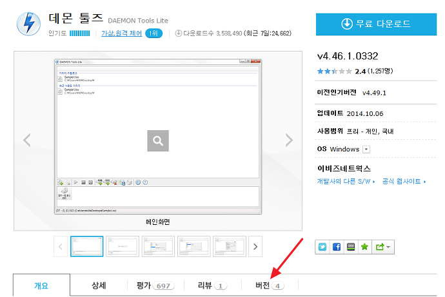This screenshot has height=297, width=445.
Task: Share via the Twitter icon
Action: (x=322, y=247)
